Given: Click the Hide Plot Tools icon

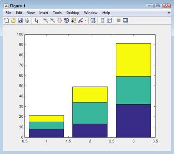Looking at the screenshot, I should click(x=119, y=20).
